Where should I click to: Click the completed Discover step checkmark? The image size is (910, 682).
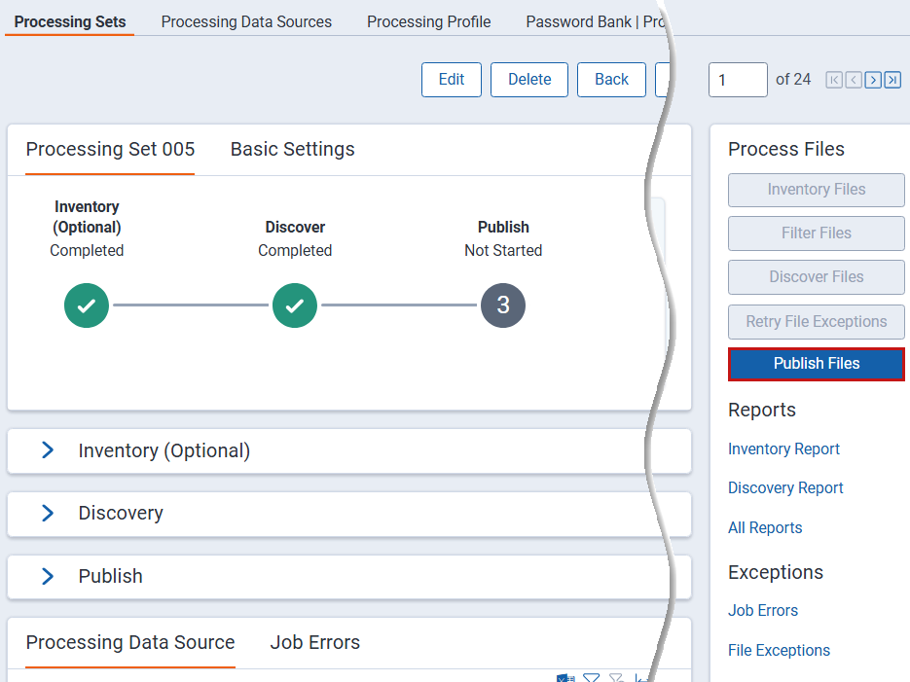click(x=295, y=305)
